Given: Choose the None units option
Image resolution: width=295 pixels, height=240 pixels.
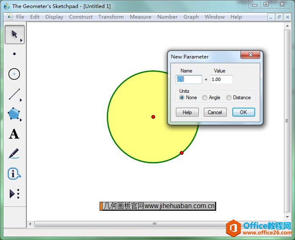Looking at the screenshot, I should click(x=188, y=98).
